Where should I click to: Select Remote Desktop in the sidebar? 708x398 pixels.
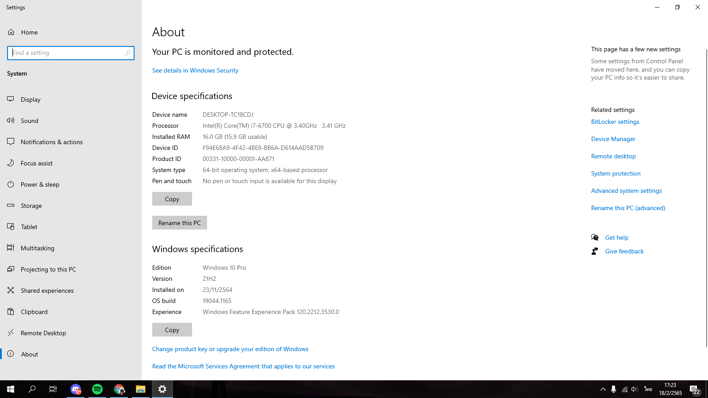tap(71, 333)
